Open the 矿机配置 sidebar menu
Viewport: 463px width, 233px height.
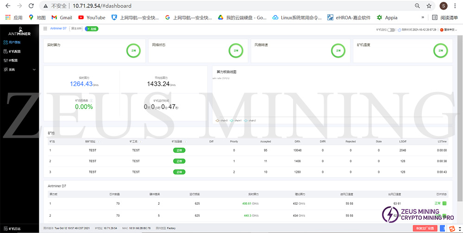click(14, 51)
